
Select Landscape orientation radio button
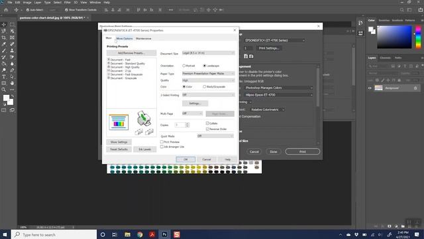pos(205,66)
